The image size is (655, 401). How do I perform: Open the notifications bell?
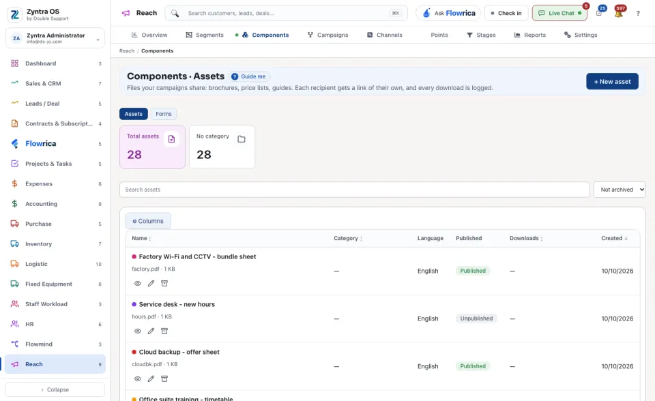point(619,14)
